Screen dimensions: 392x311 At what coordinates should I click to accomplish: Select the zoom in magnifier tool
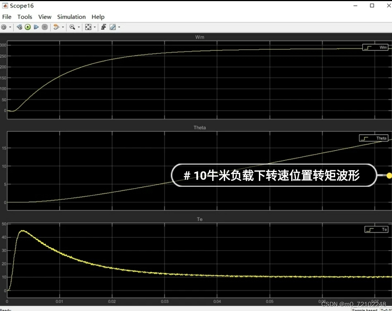(x=72, y=27)
